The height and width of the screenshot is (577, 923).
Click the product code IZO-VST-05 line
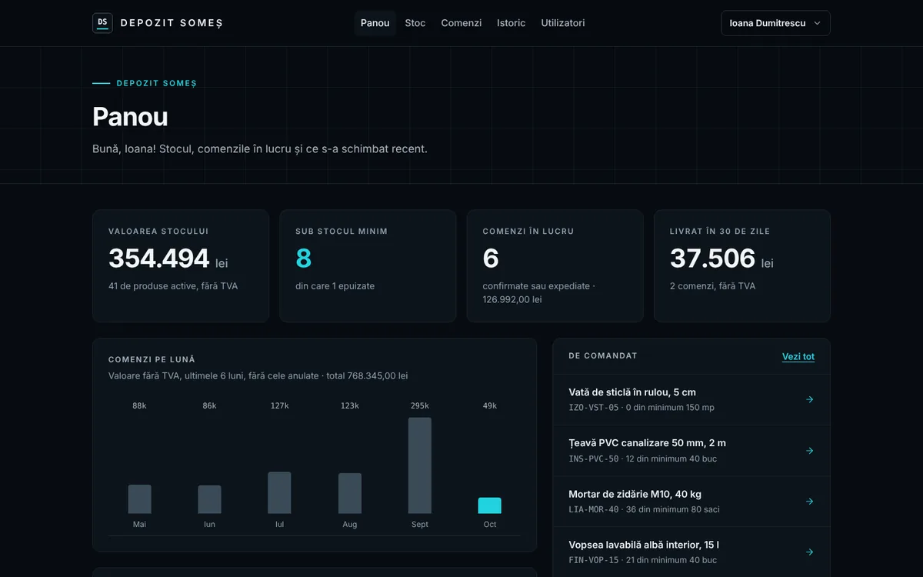pos(641,408)
